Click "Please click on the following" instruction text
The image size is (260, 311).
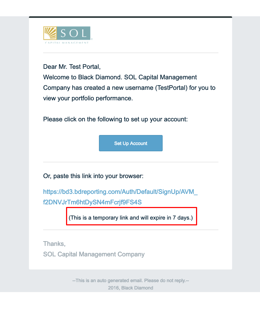click(x=115, y=119)
